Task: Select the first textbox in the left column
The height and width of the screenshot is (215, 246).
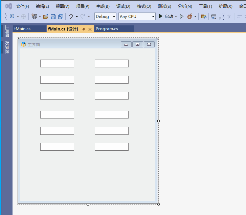Action: pyautogui.click(x=57, y=63)
